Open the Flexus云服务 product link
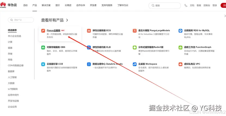226x116 pixels. [x=53, y=30]
